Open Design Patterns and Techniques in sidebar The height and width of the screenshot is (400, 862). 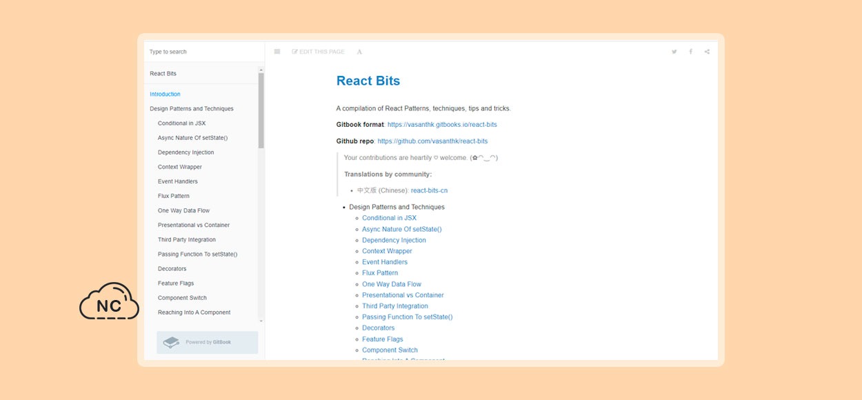click(x=192, y=109)
